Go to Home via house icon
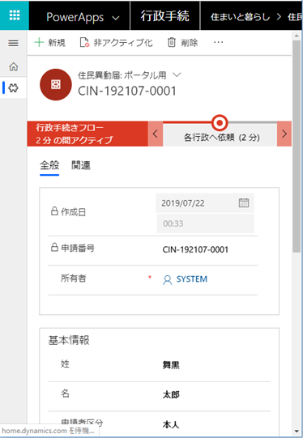Screen dimensions: 303x438 click(14, 66)
